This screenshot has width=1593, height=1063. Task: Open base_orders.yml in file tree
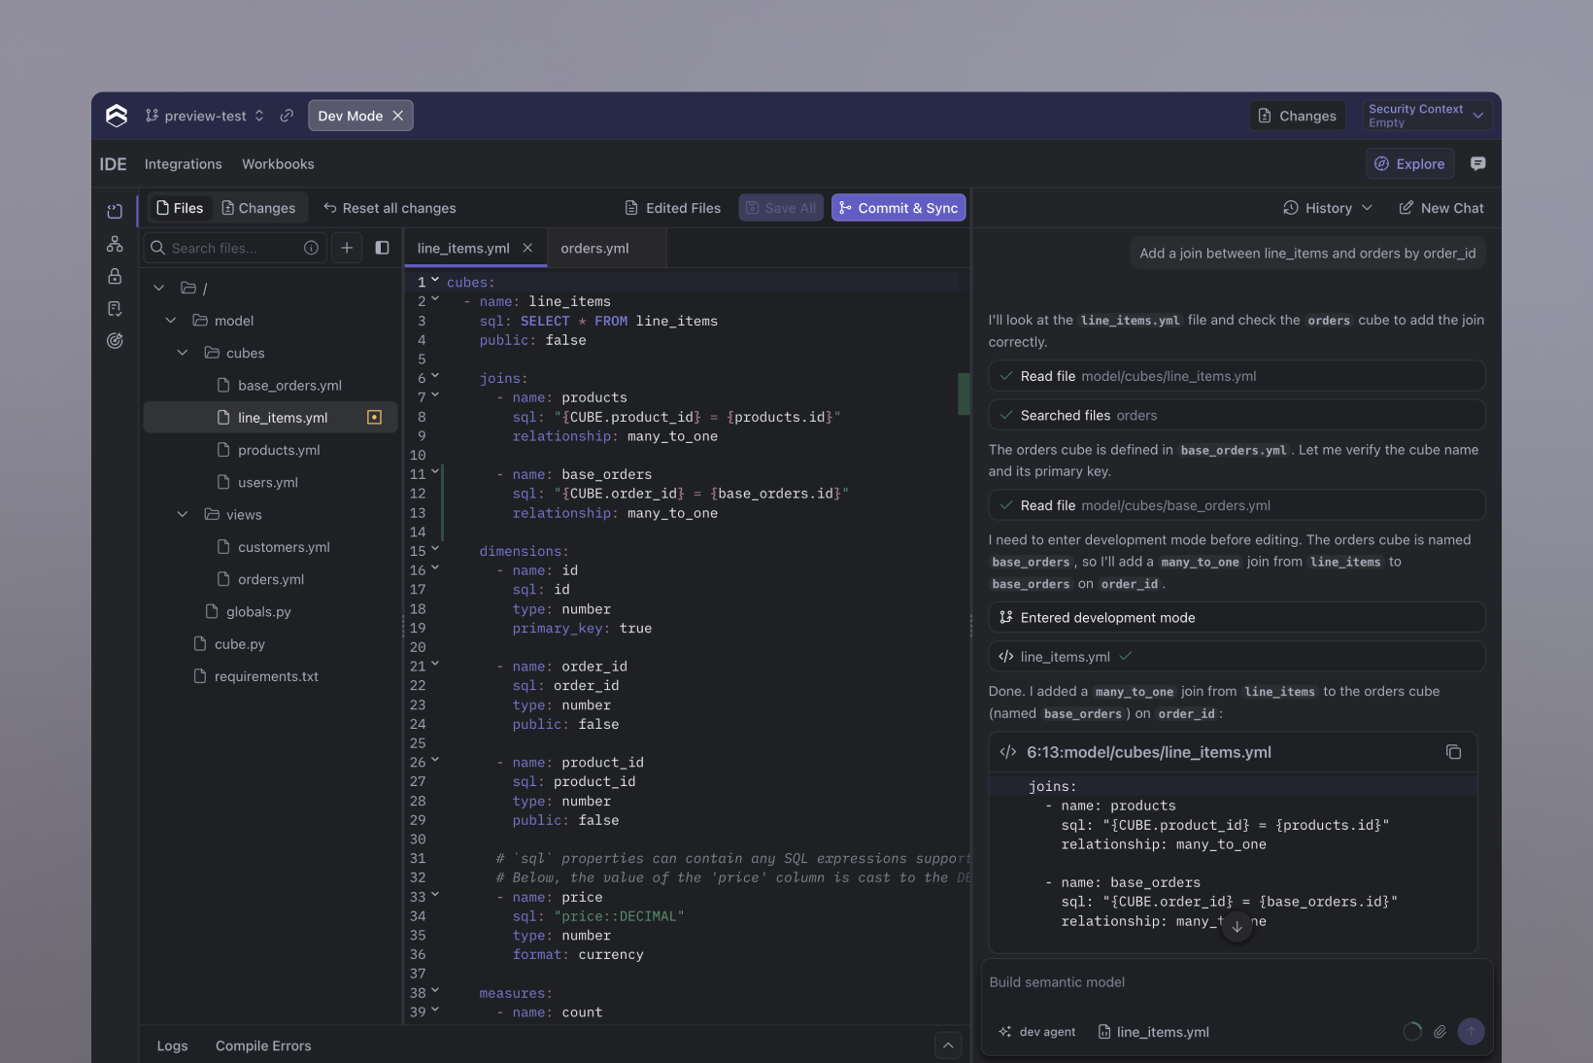pos(271,385)
